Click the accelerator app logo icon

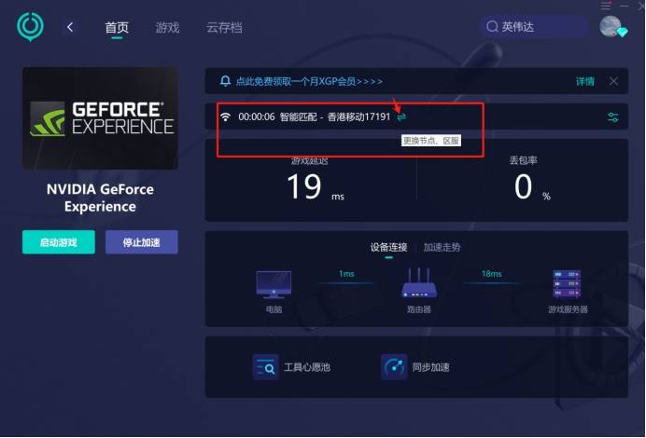click(x=30, y=26)
